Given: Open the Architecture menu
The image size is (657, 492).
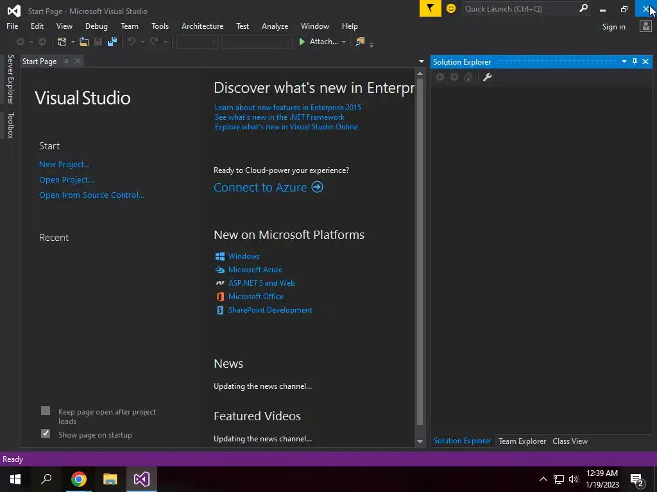Looking at the screenshot, I should 202,26.
